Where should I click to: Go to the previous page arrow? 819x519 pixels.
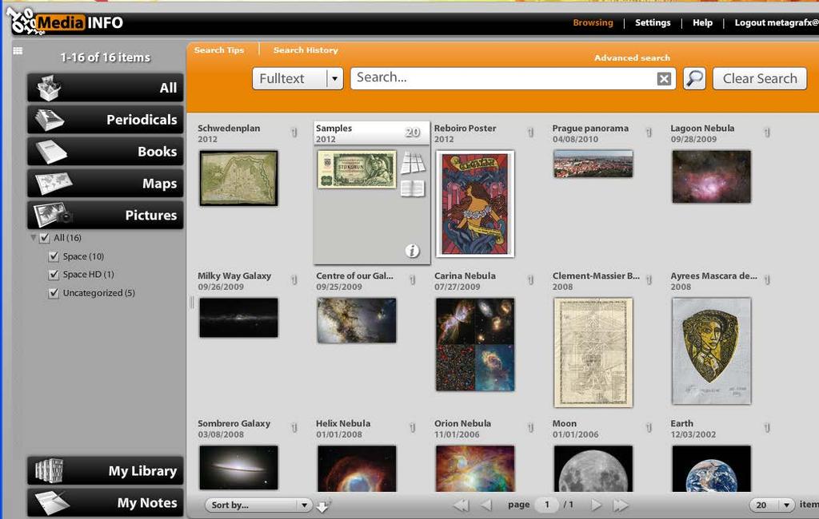[486, 505]
